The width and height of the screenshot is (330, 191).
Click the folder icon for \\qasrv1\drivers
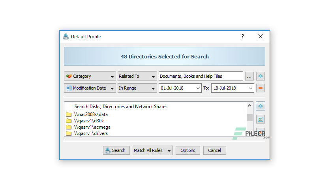click(x=68, y=133)
